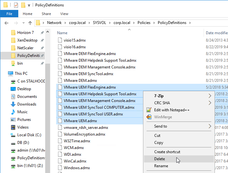This screenshot has width=228, height=173.
Task: Choose Edit with Notepad++ from context menu
Action: [x=179, y=110]
